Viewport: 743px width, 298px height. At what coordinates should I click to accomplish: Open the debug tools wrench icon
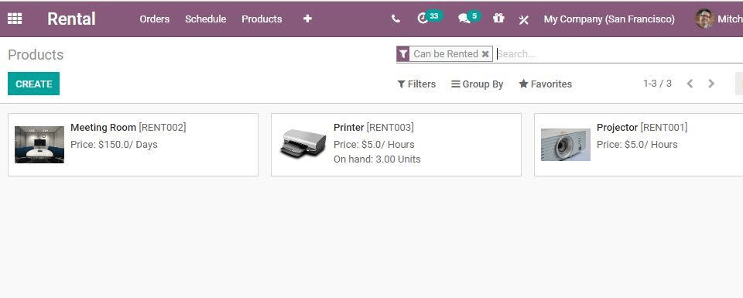(524, 19)
